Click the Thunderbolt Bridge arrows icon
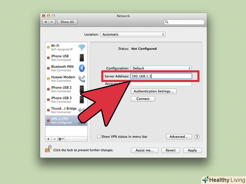246x184 pixels. click(81, 110)
